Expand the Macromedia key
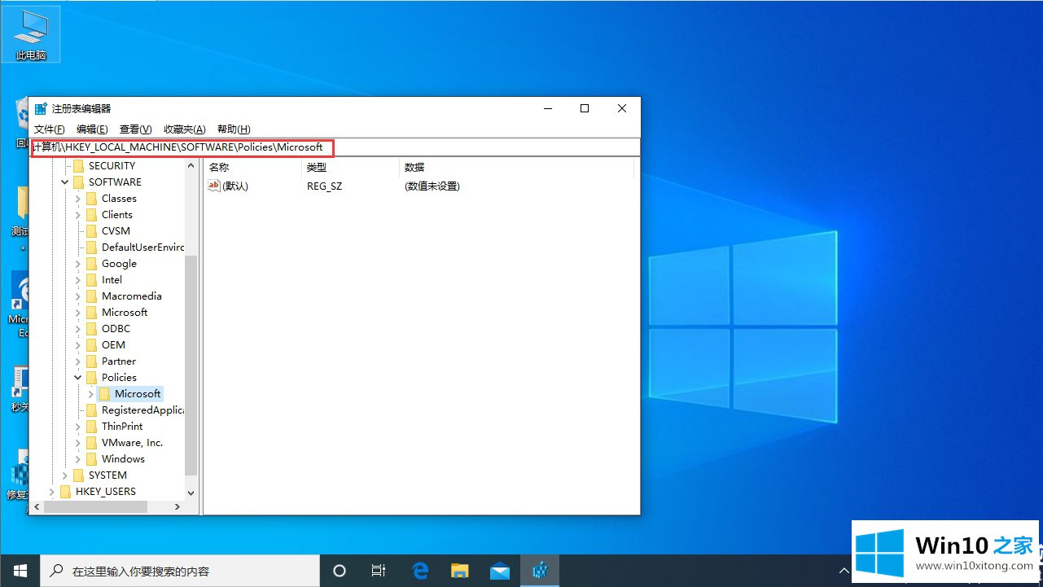Image resolution: width=1043 pixels, height=587 pixels. (x=78, y=296)
